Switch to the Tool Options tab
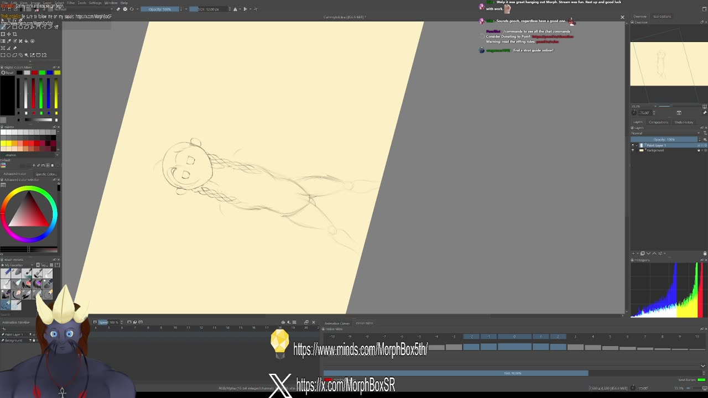Image resolution: width=708 pixels, height=398 pixels. (662, 17)
